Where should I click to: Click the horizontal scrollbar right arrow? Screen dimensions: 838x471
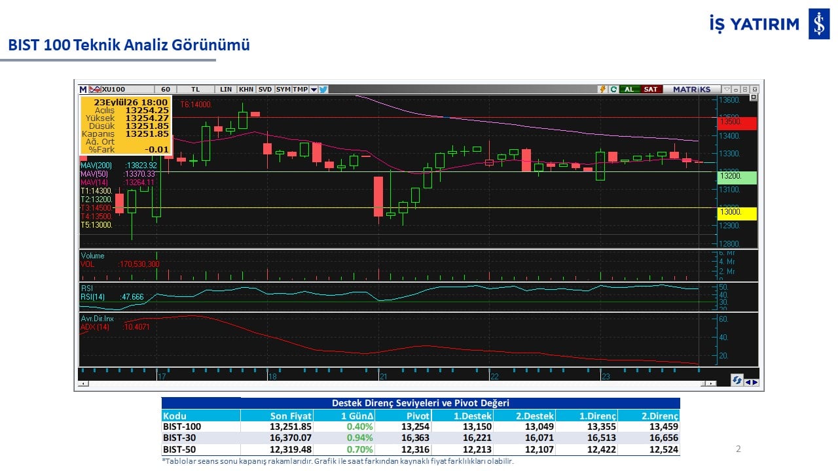click(x=711, y=383)
